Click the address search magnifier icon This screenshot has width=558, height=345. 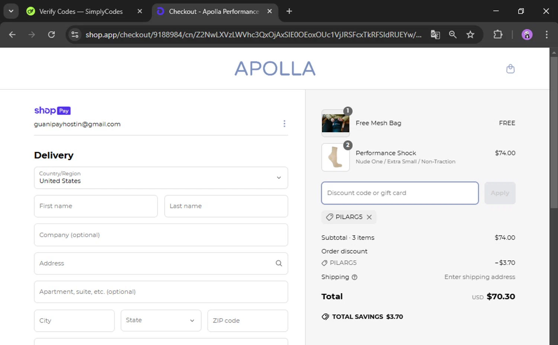pos(279,263)
